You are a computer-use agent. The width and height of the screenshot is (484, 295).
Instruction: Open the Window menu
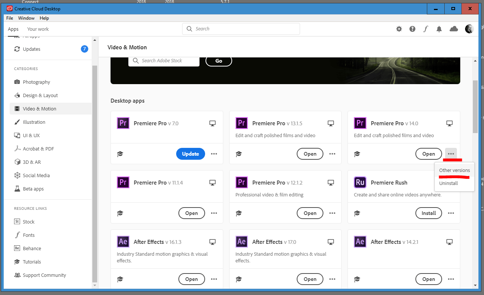click(26, 18)
